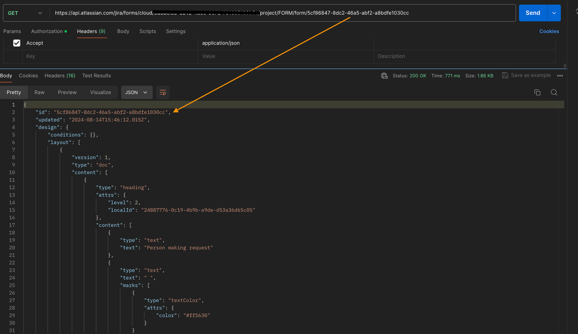Select the Pretty response view
This screenshot has width=578, height=334.
14,92
